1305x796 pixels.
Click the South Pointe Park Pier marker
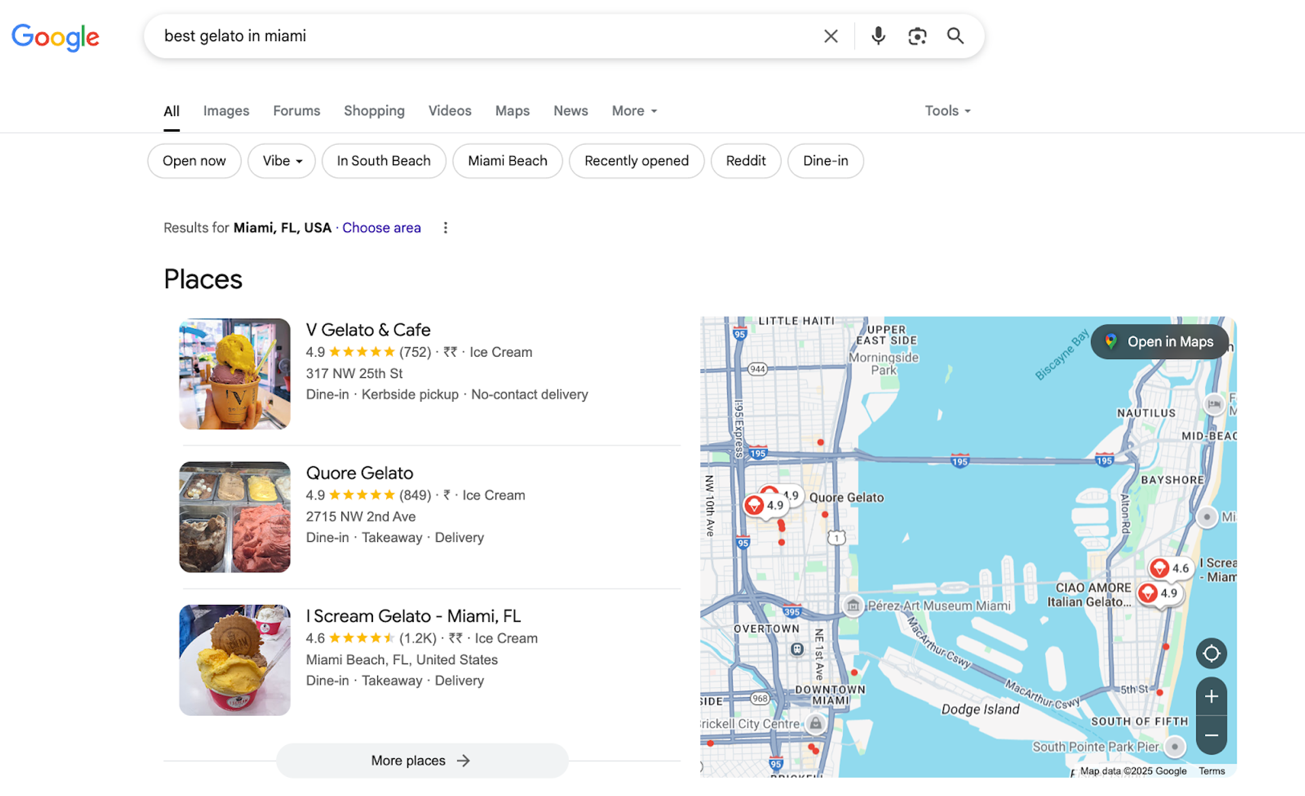pos(1174,746)
